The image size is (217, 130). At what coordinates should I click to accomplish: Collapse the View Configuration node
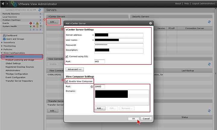point(2,53)
